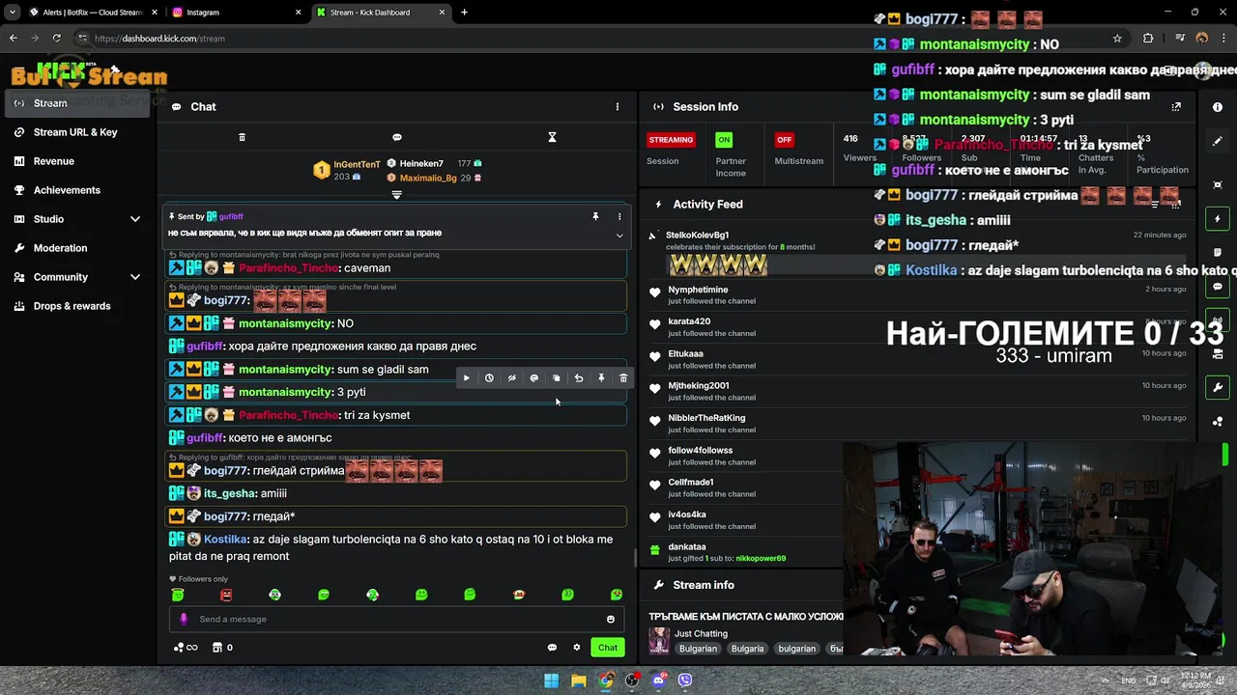Screen dimensions: 1237x695
Task: Click the hourglass icon in the Chat toolbar
Action: 552,137
